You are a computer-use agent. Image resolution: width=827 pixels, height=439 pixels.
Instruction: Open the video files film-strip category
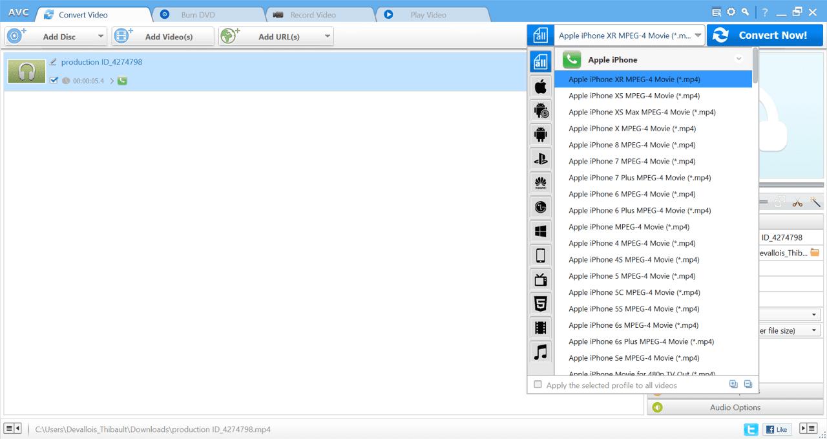coord(541,328)
